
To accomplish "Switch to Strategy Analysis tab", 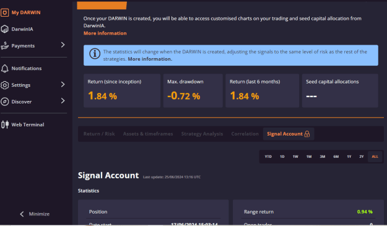I will (x=202, y=134).
